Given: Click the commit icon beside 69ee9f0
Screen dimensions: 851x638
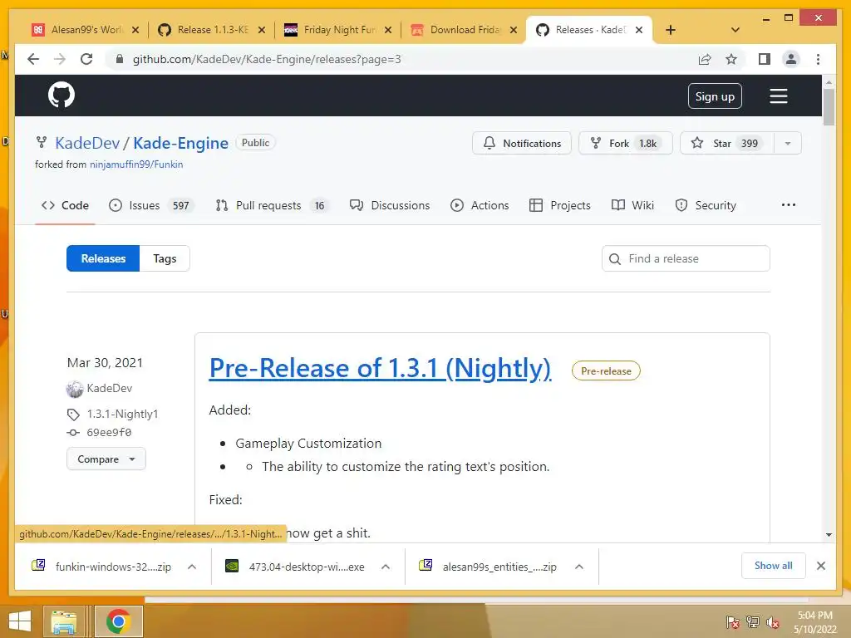Looking at the screenshot, I should pyautogui.click(x=73, y=432).
